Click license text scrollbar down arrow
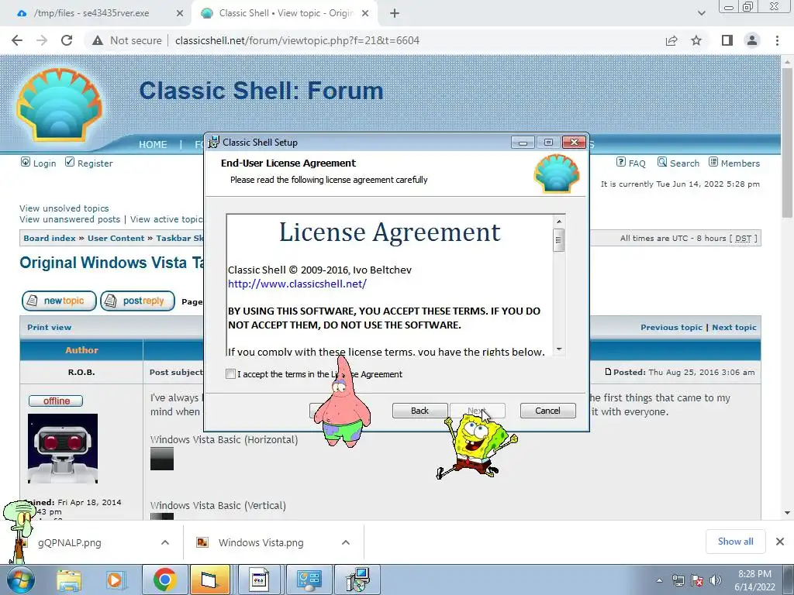794x595 pixels. pyautogui.click(x=559, y=349)
